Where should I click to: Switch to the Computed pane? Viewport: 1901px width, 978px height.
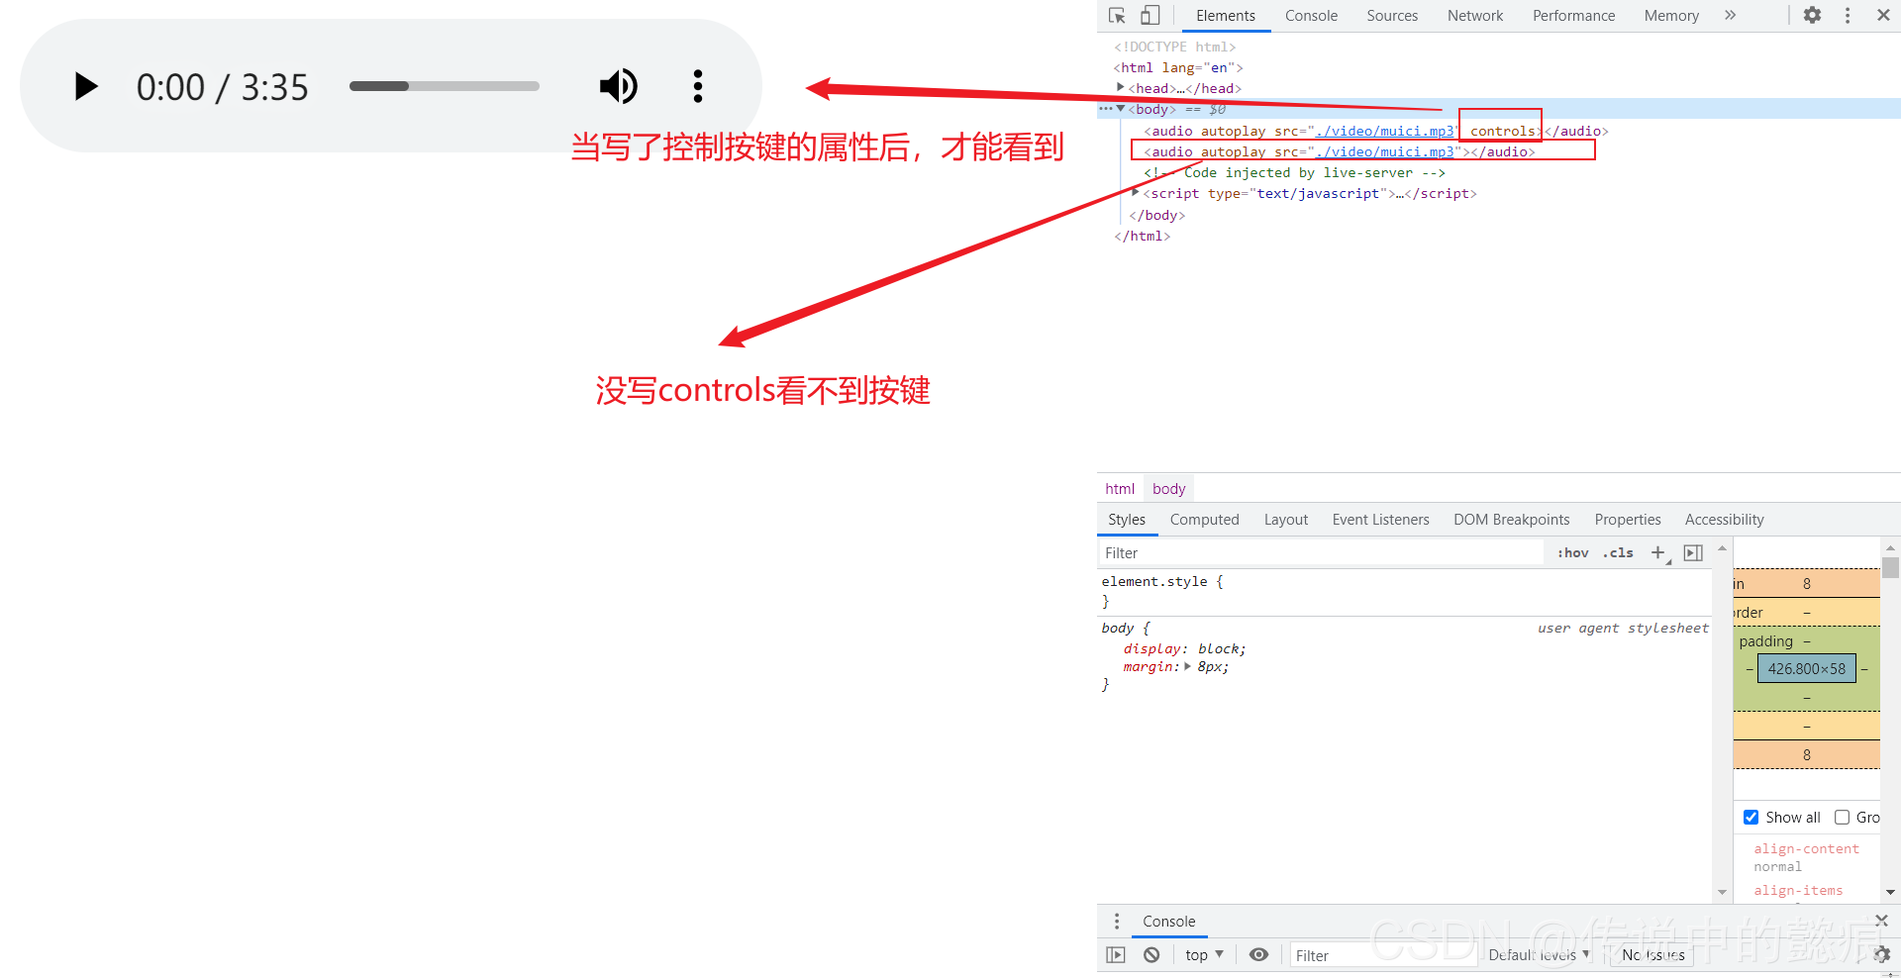[x=1204, y=520]
